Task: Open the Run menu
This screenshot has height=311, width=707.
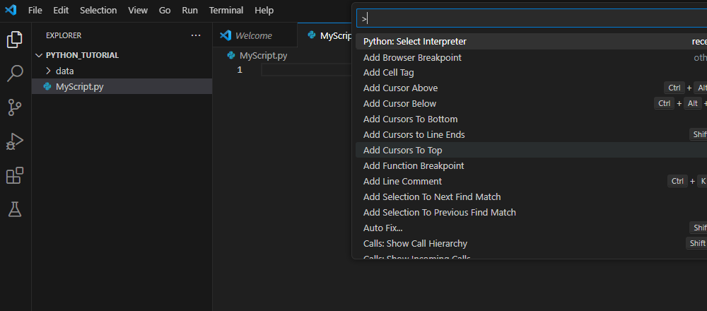Action: coord(189,10)
